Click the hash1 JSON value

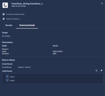(12, 77)
